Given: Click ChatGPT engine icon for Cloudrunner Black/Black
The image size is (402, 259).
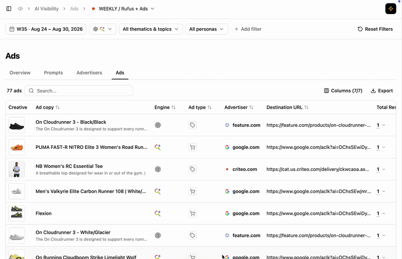Looking at the screenshot, I should 158,125.
